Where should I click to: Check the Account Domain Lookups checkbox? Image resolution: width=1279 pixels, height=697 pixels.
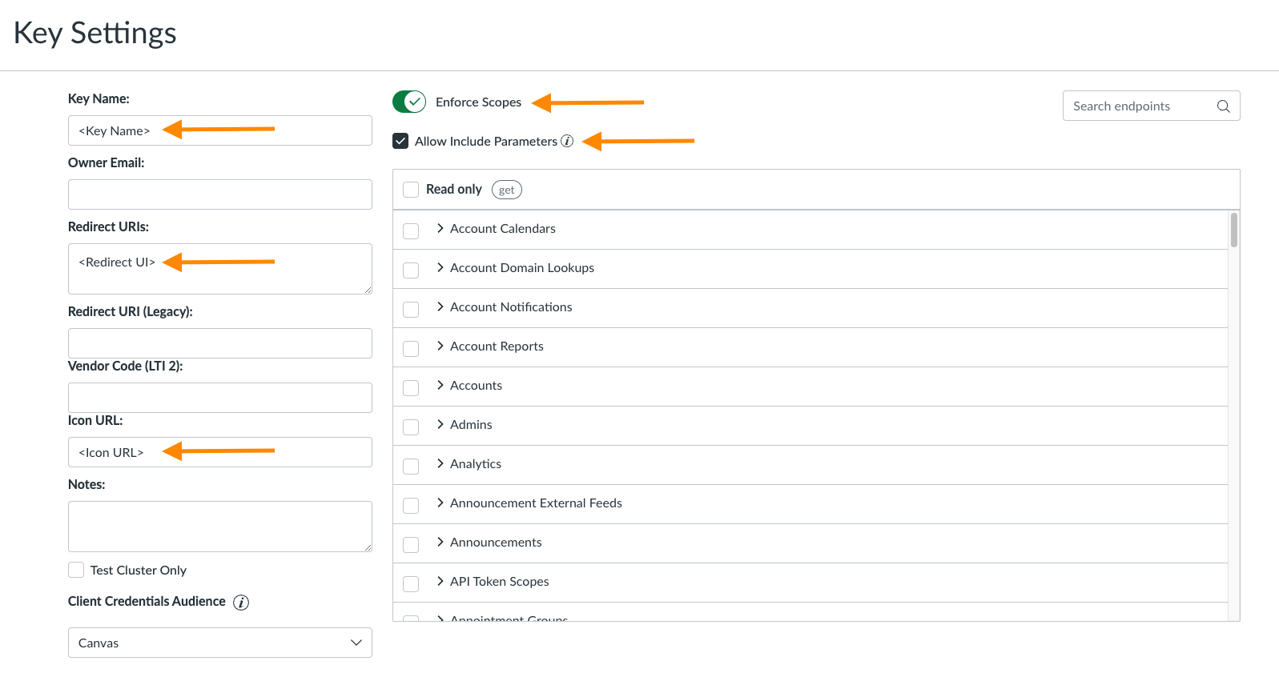(x=411, y=270)
